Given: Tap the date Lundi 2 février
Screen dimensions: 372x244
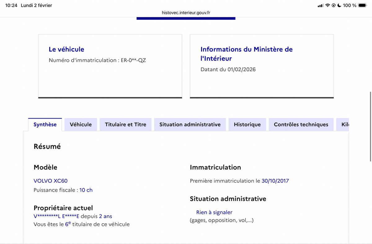Looking at the screenshot, I should click(36, 5).
